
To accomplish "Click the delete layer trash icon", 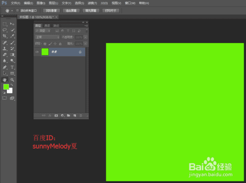I will pyautogui.click(x=81, y=116).
